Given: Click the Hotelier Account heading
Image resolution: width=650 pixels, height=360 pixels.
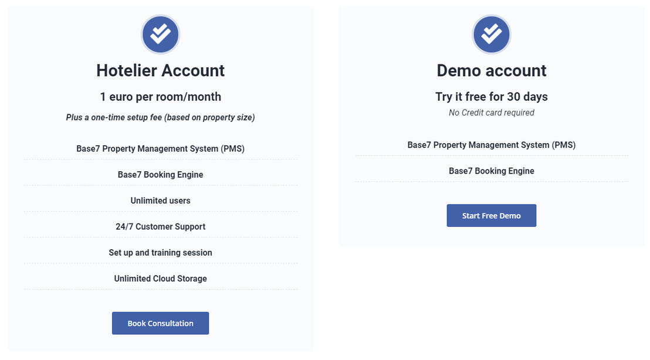Looking at the screenshot, I should pos(160,70).
